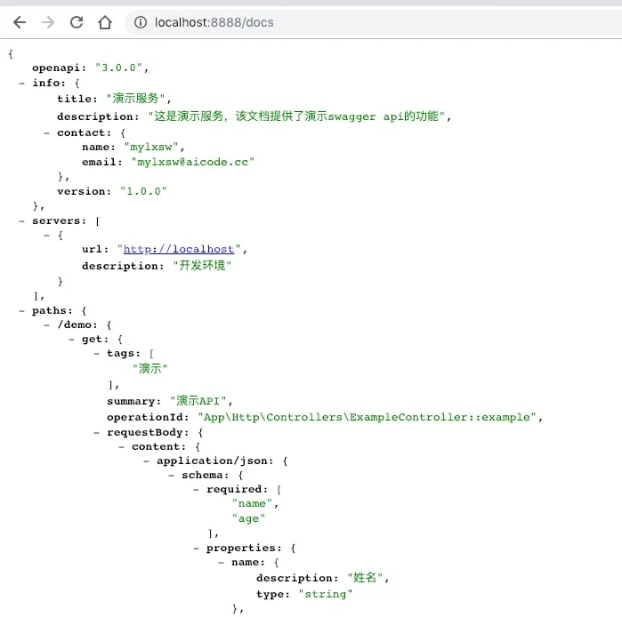
Task: Select the openapi value "3.0.0"
Action: (118, 68)
